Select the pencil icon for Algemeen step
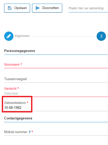 pos(9,36)
